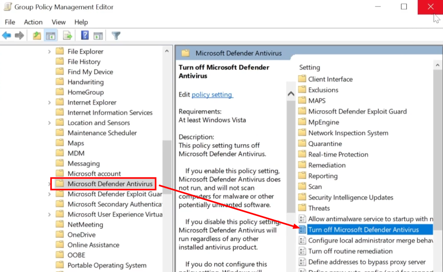Open the Action menu

pyautogui.click(x=33, y=22)
